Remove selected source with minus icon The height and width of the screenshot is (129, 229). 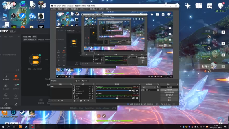(78, 101)
